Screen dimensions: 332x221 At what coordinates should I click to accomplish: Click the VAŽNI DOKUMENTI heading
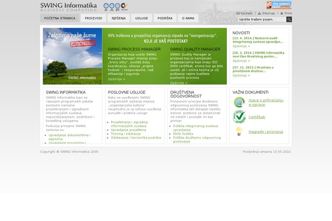click(x=250, y=92)
